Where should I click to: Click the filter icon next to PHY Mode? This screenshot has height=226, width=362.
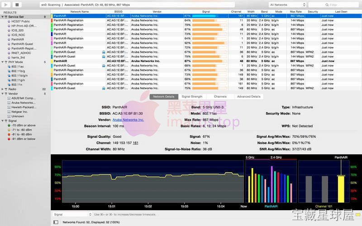pos(6,62)
